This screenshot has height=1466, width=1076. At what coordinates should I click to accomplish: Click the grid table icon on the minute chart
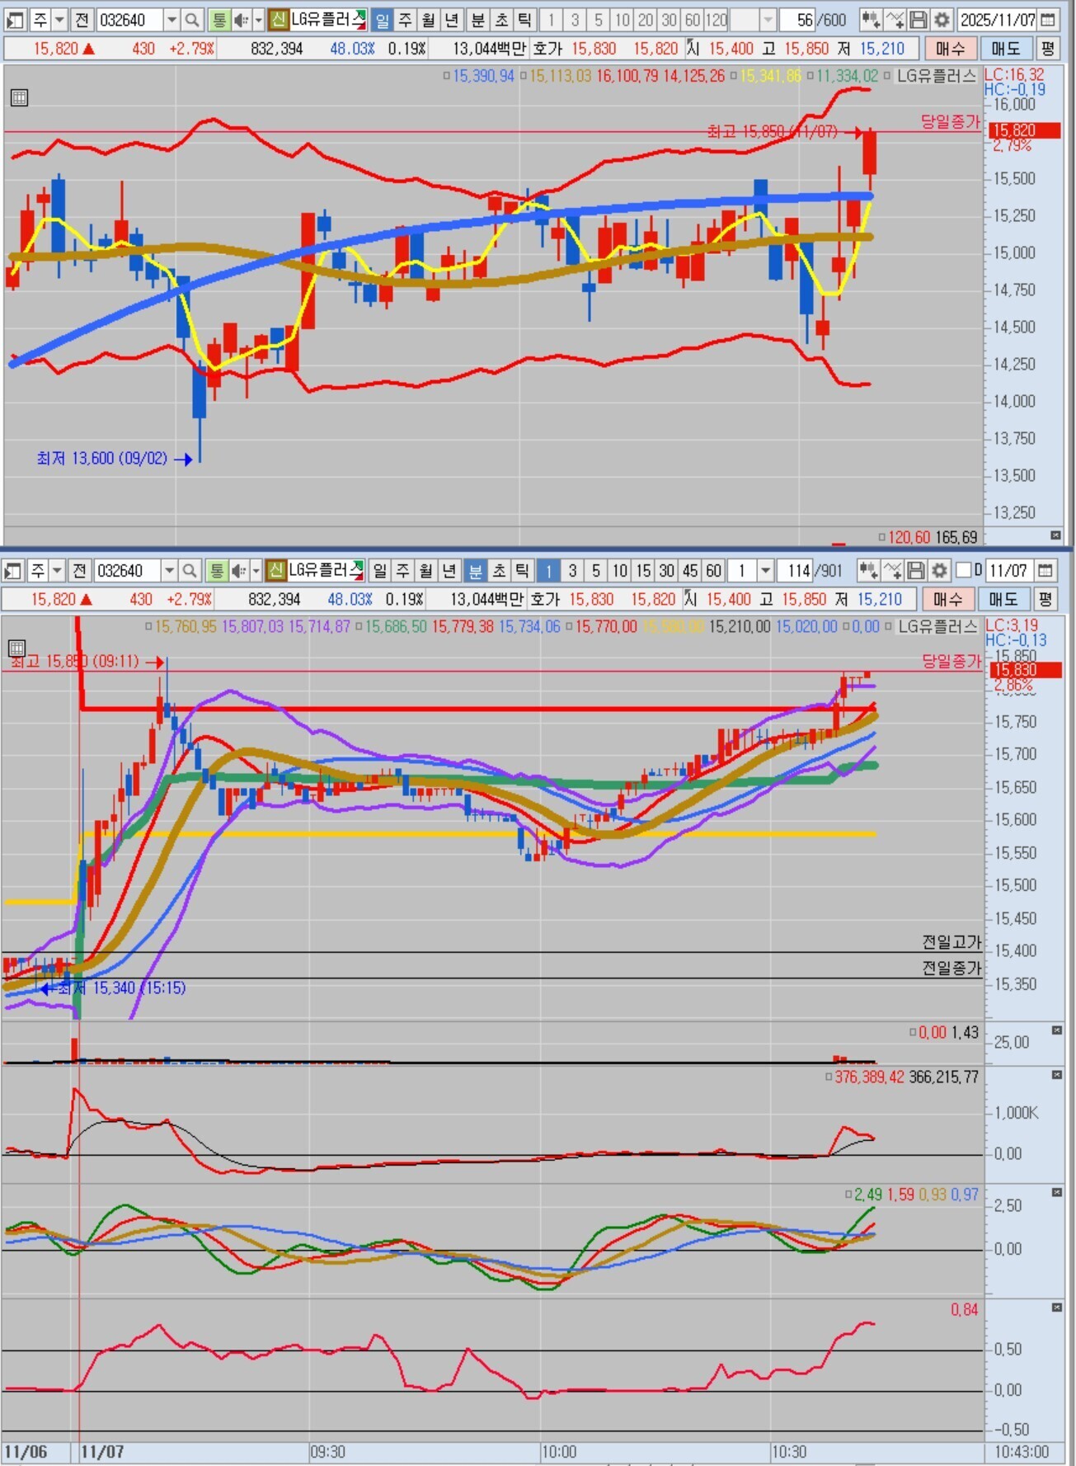[x=16, y=648]
